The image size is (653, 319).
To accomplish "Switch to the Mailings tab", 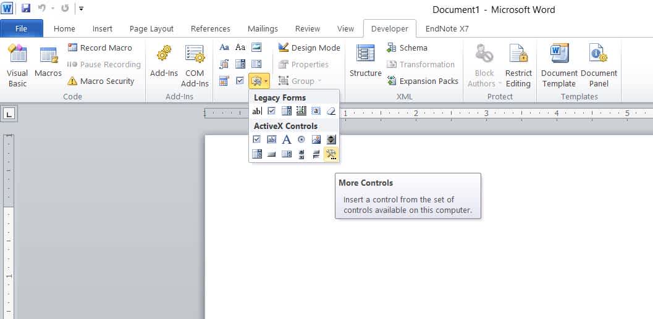I will [x=263, y=29].
